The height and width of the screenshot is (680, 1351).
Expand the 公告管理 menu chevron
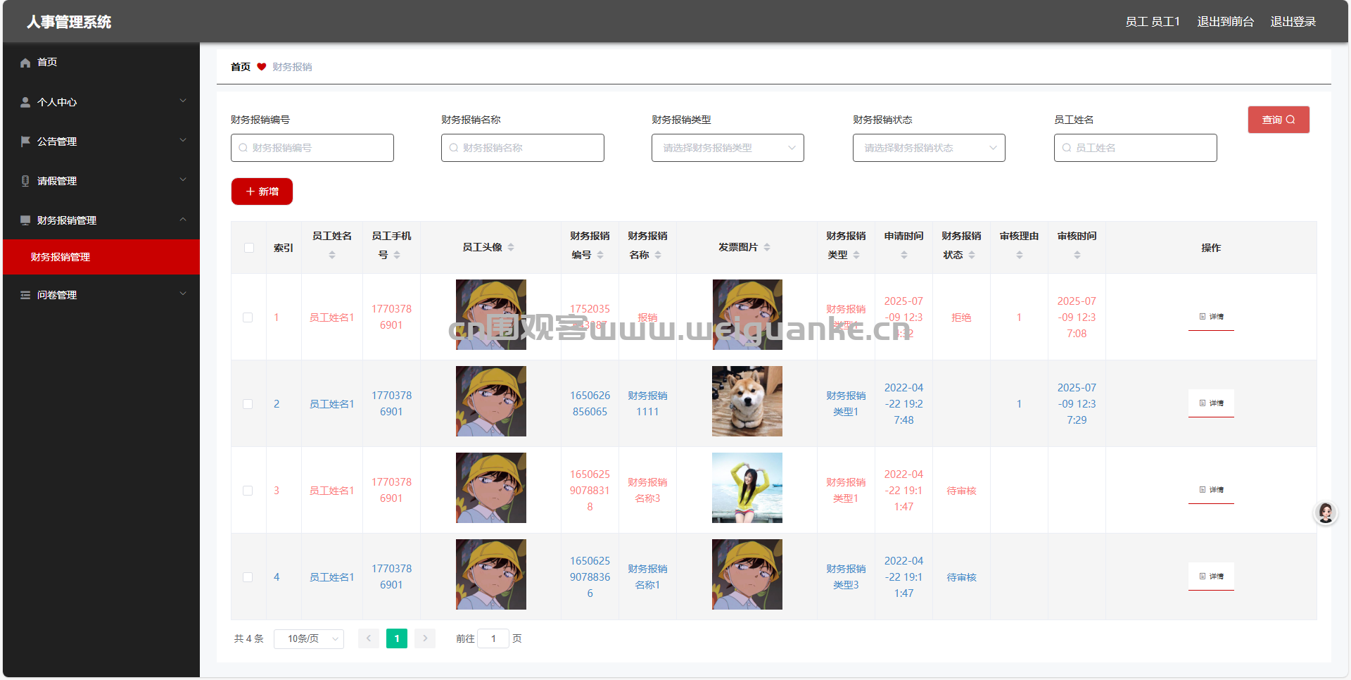[183, 140]
